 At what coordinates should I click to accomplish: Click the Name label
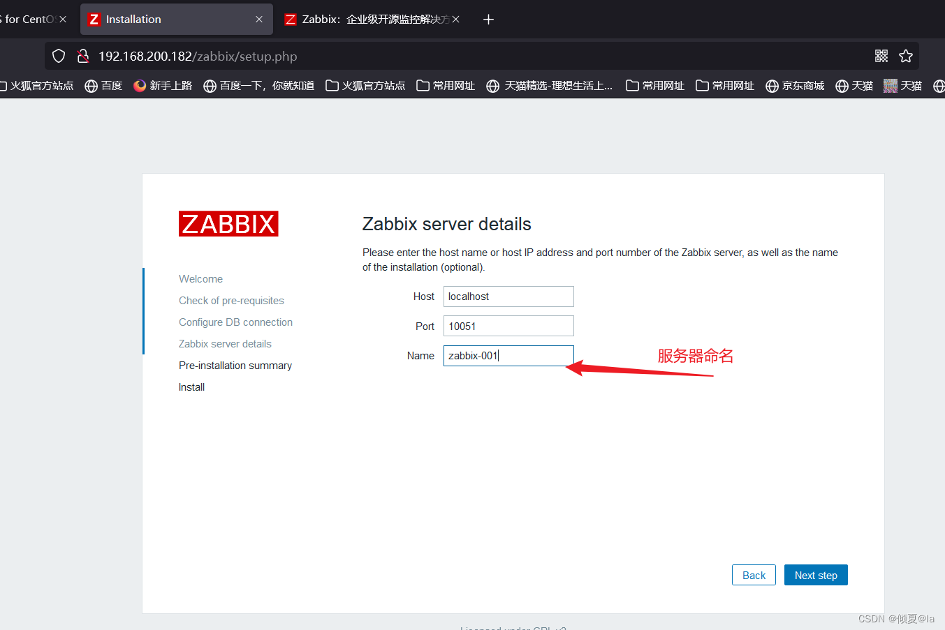tap(420, 356)
